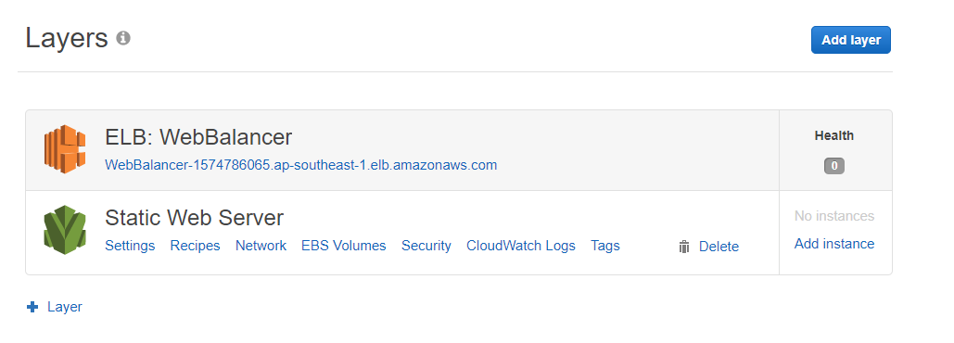The height and width of the screenshot is (343, 954).
Task: Click the orange ELB load balancer icon
Action: pos(65,148)
